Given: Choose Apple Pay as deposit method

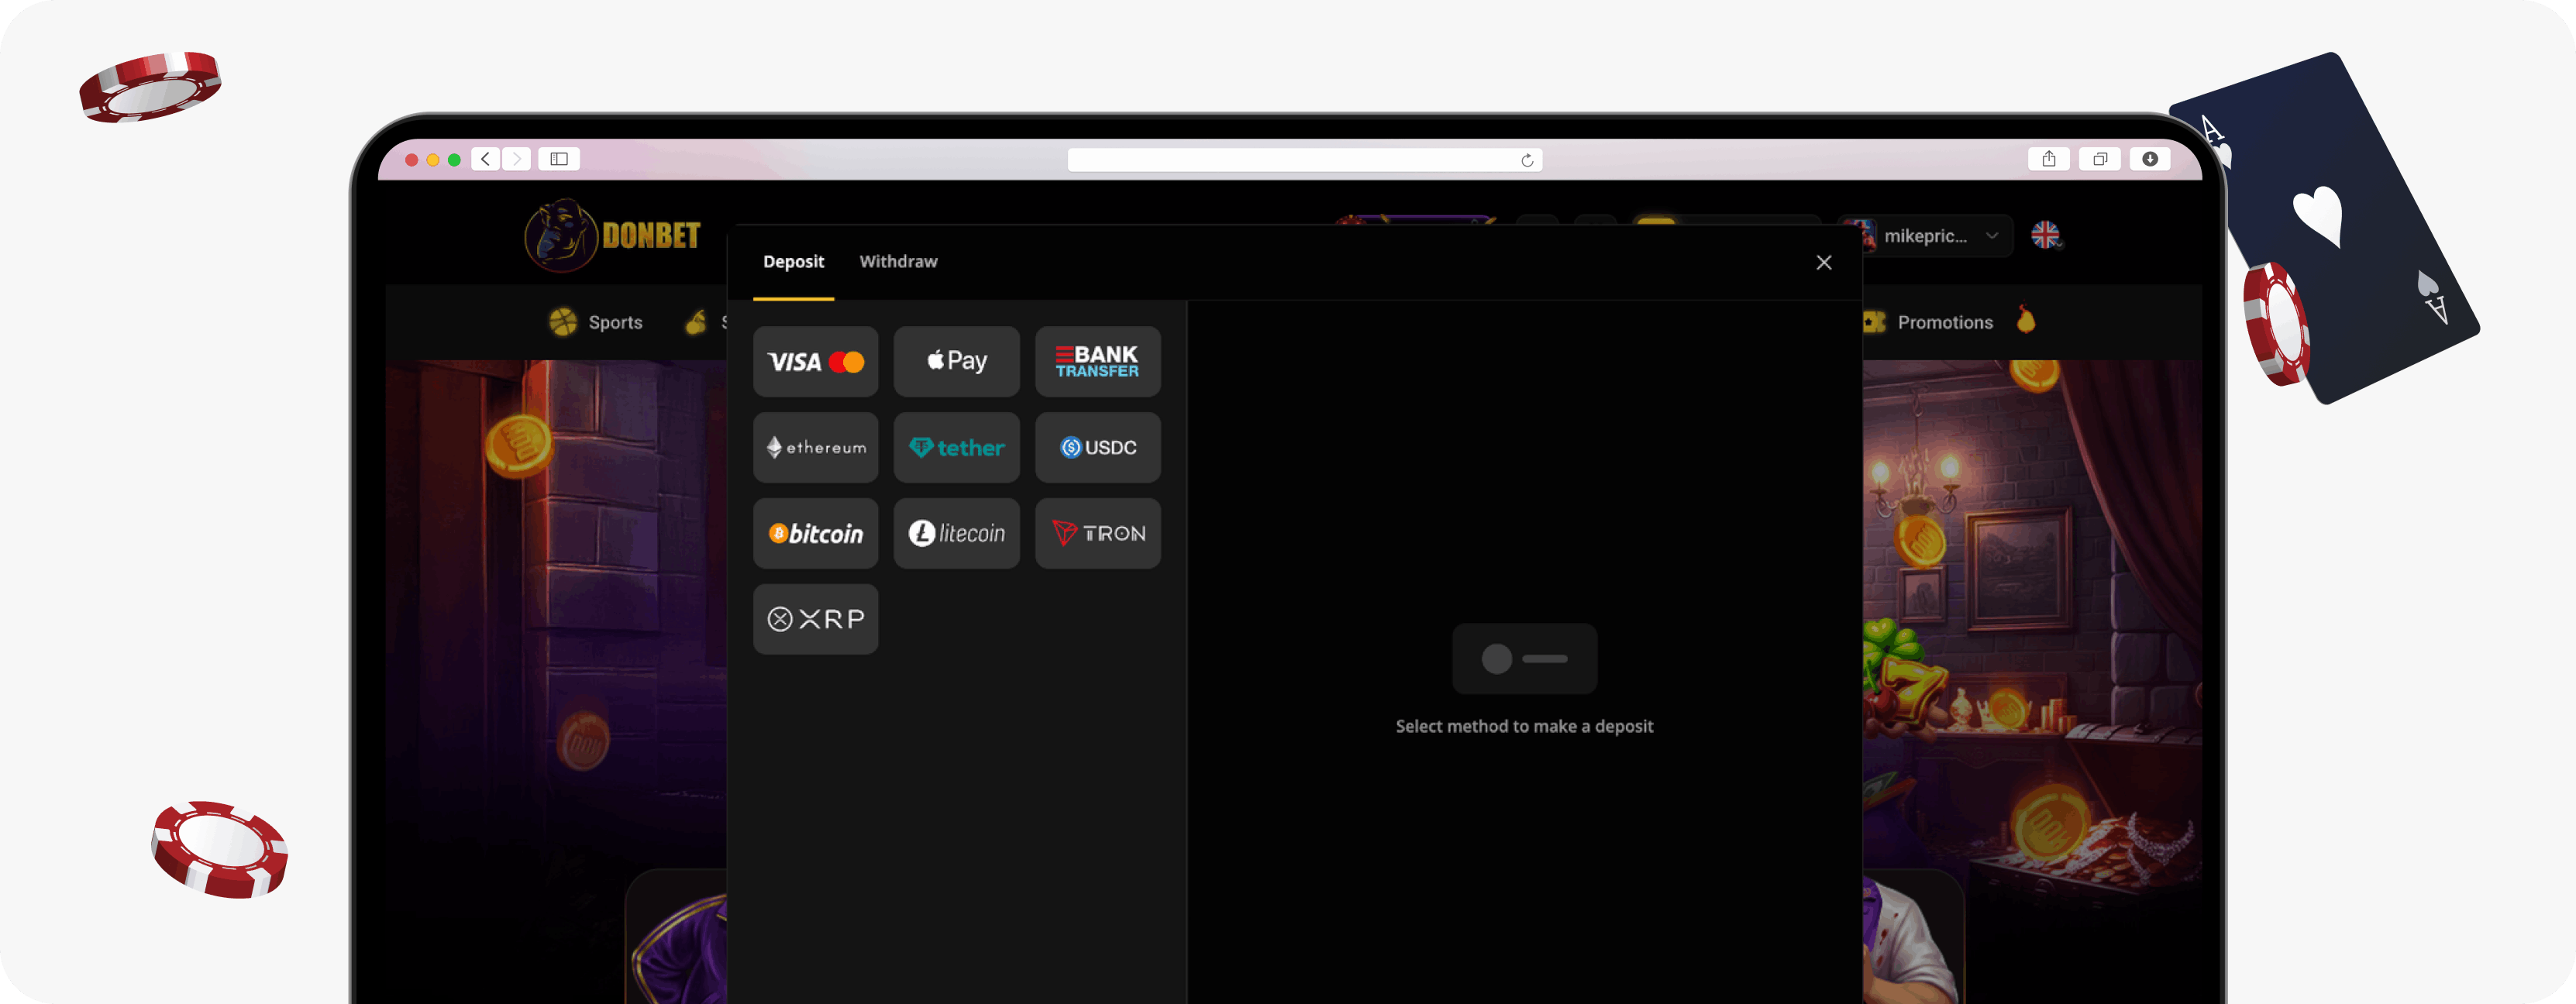Looking at the screenshot, I should [x=956, y=361].
